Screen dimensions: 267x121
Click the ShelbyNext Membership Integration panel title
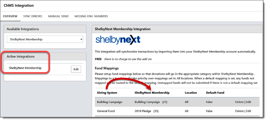click(123, 29)
